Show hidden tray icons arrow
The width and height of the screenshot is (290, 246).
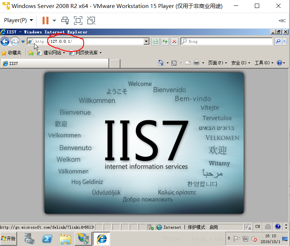pos(229,238)
